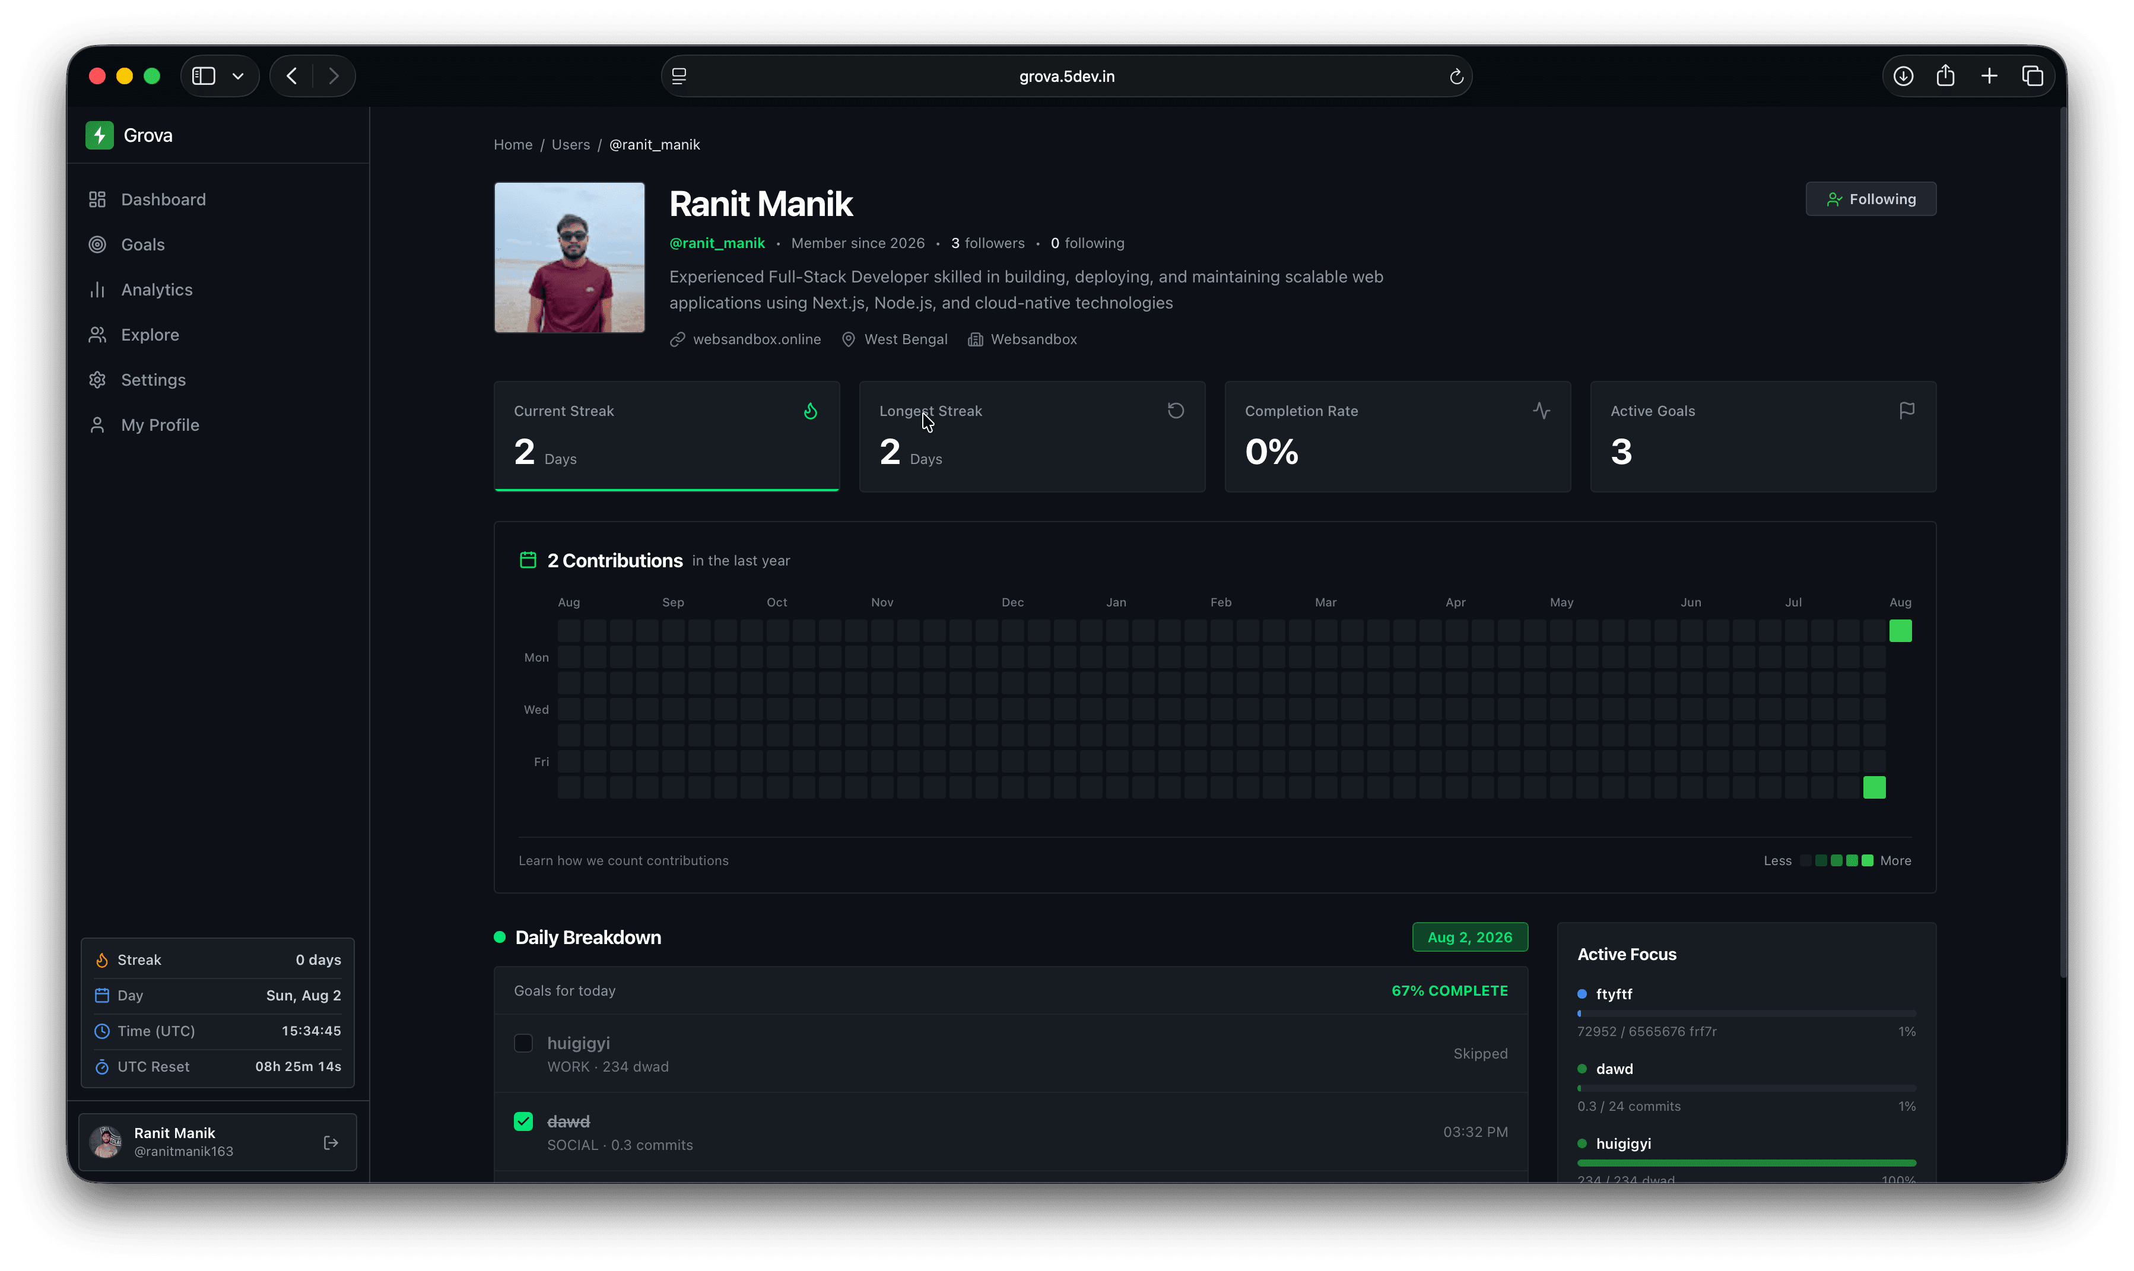Click the ftyftf progress bar in Active Focus

point(1746,1014)
